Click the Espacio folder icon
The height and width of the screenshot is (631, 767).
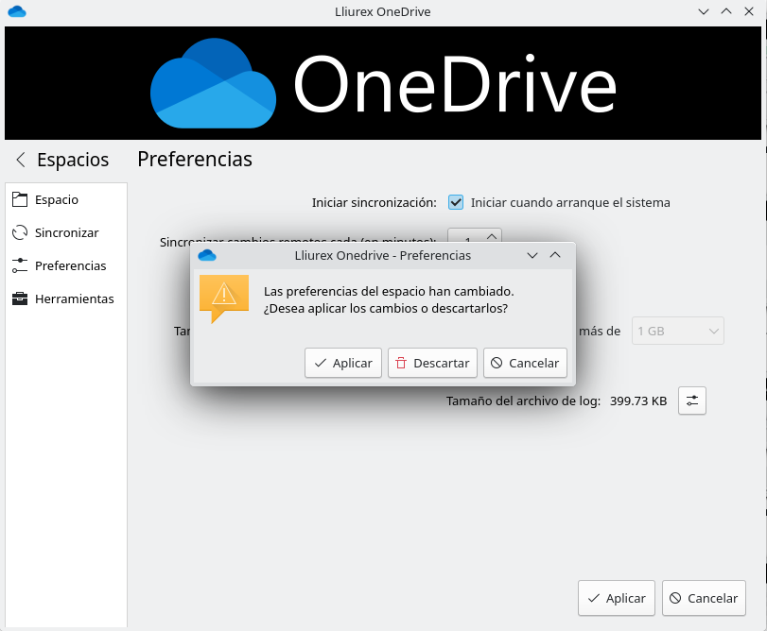click(x=20, y=199)
